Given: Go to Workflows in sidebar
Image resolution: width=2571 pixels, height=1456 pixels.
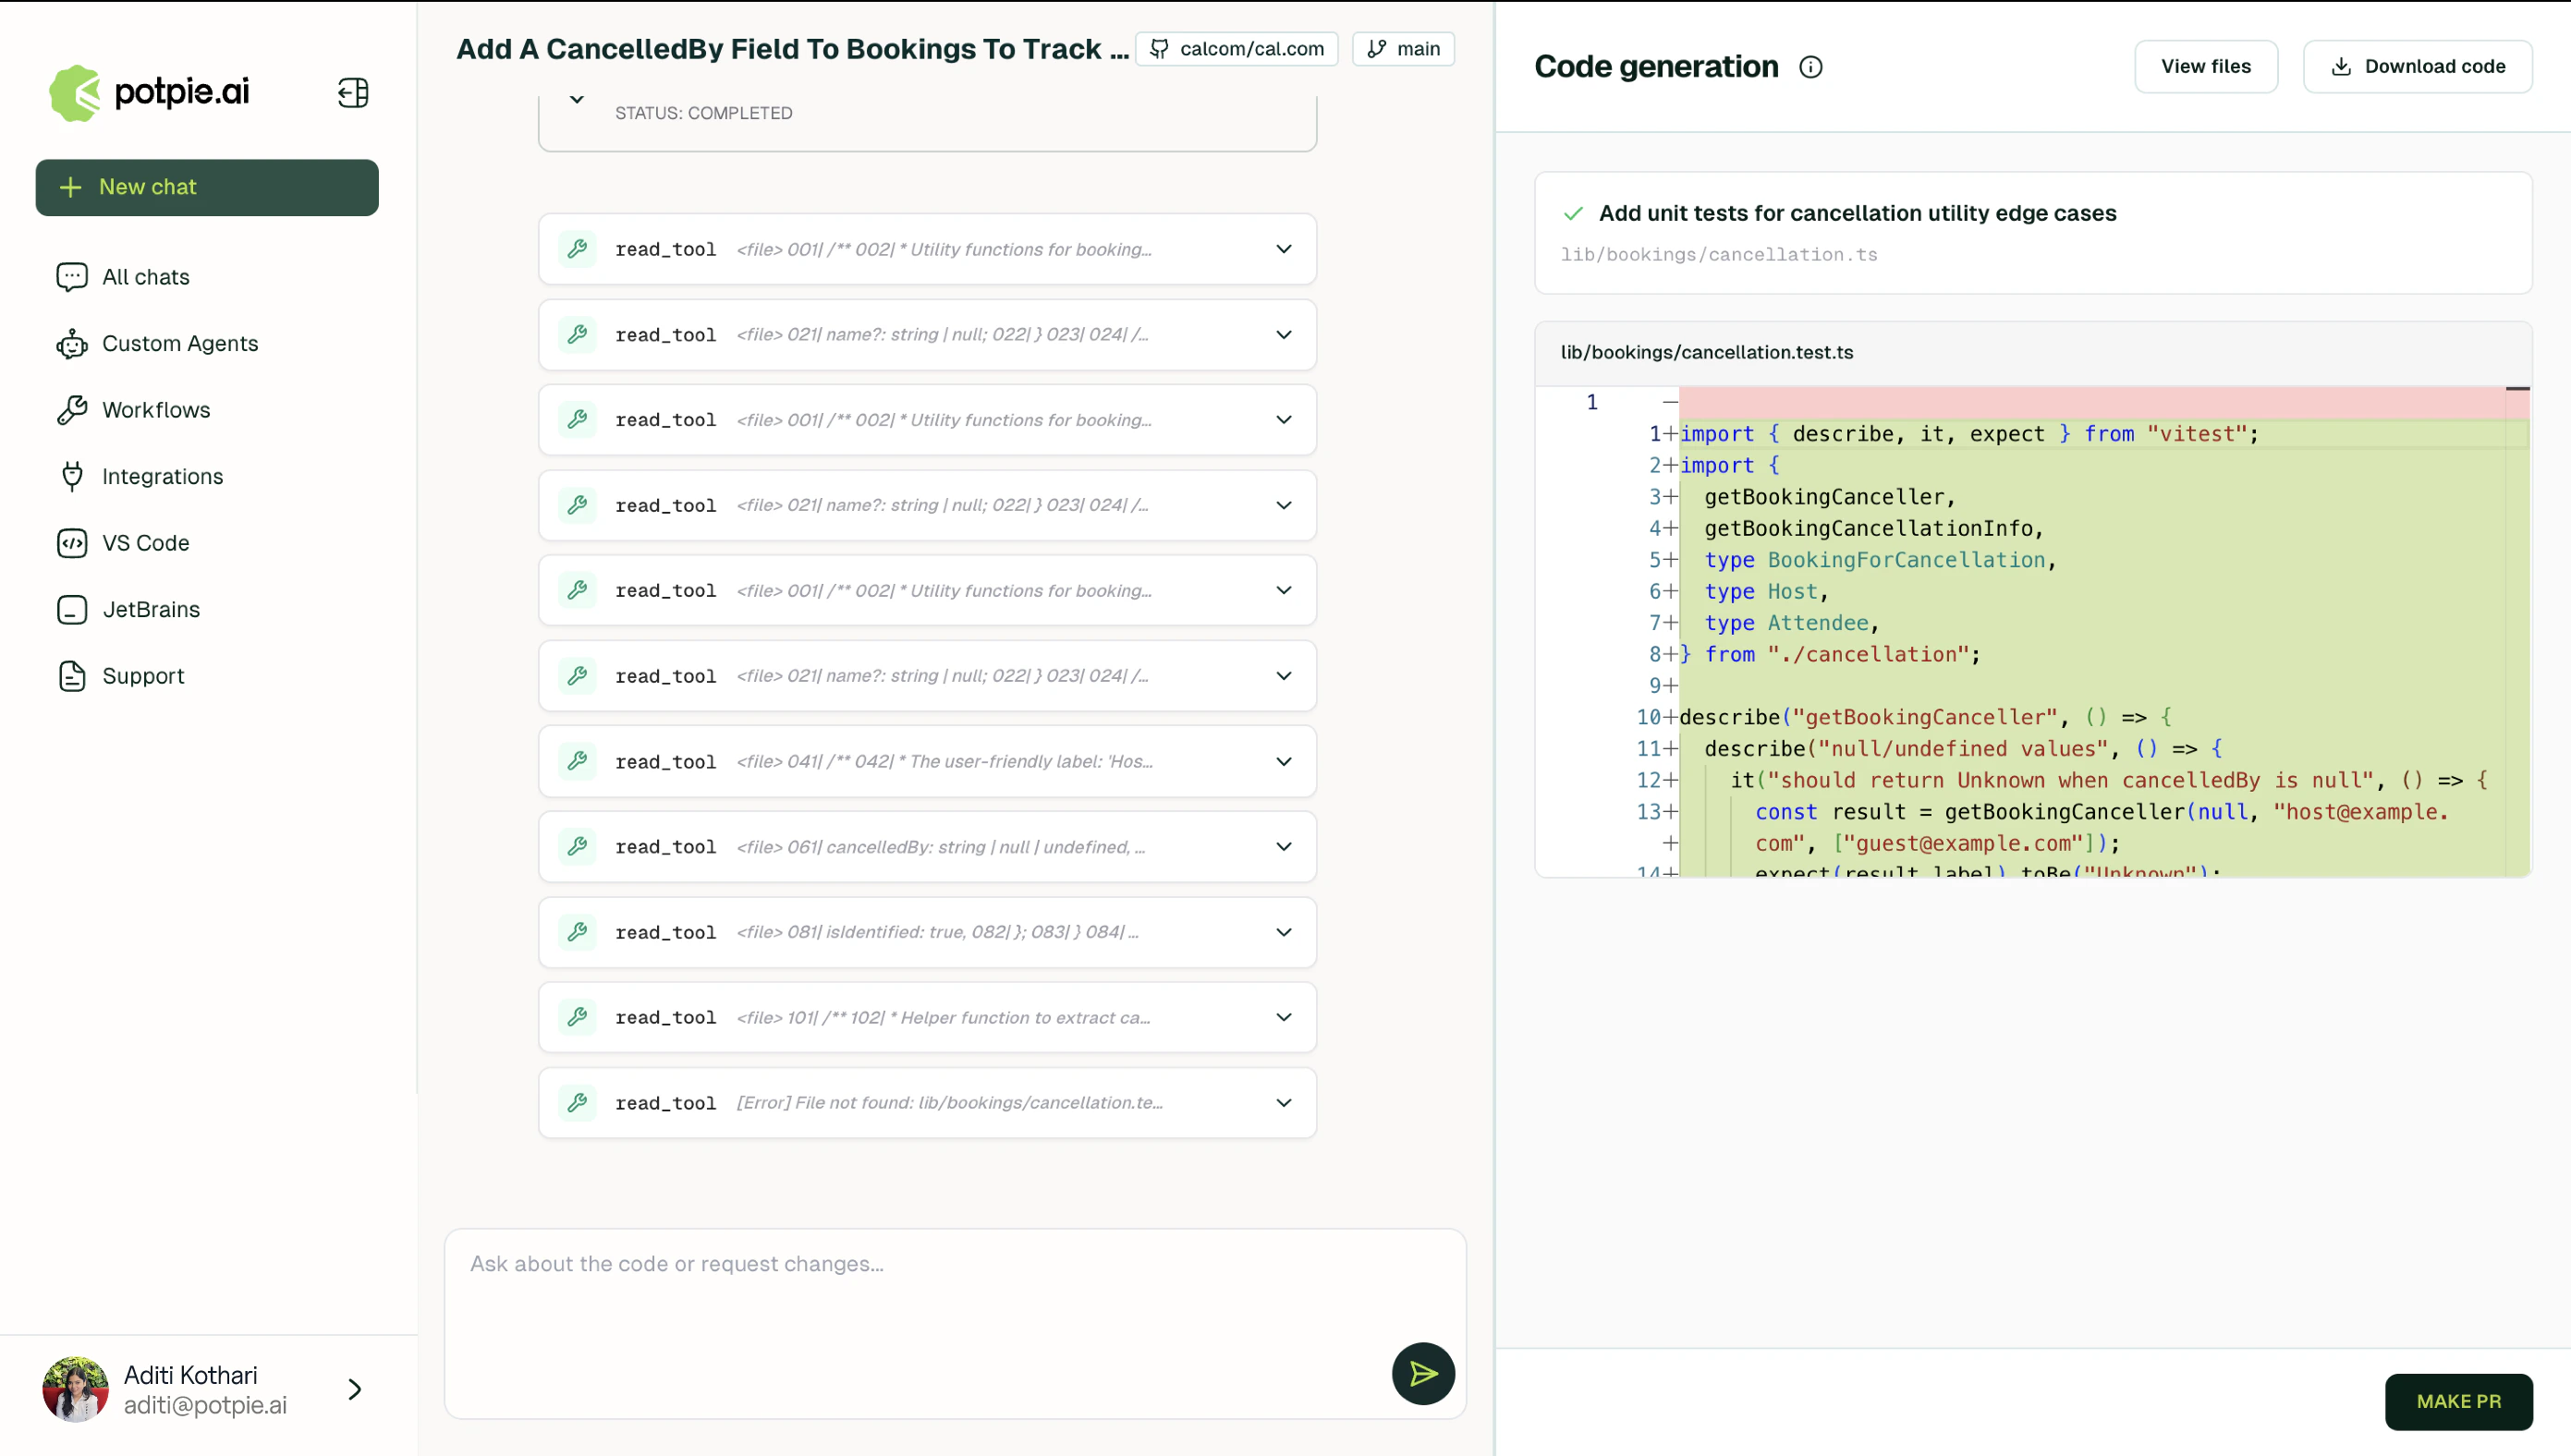Looking at the screenshot, I should [156, 410].
